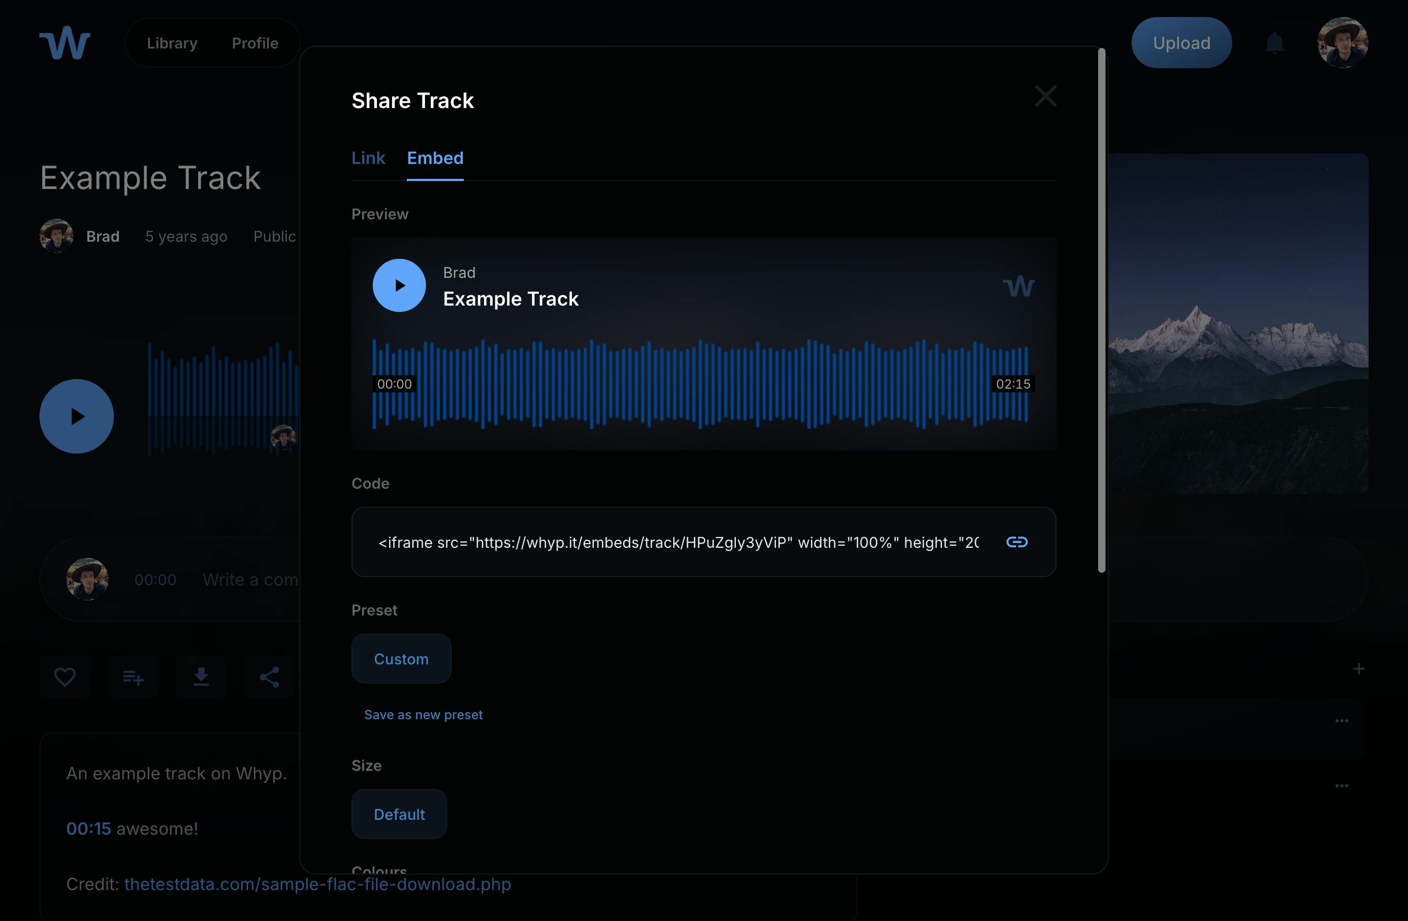Close the Share Track dialog
Screen dimensions: 1408x921
click(1045, 96)
